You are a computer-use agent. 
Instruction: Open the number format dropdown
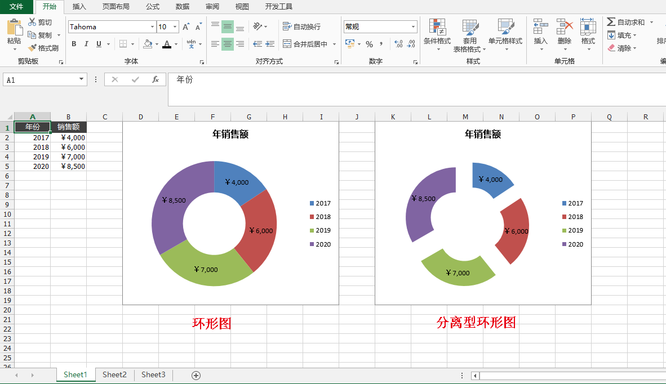(413, 26)
